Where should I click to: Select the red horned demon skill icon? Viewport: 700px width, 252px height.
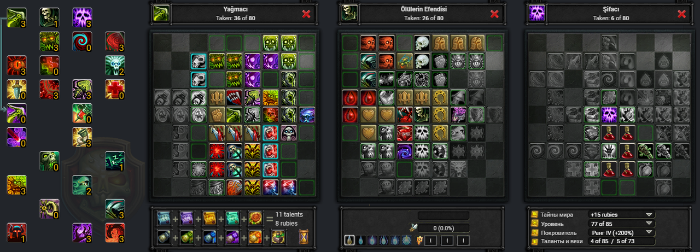(16, 233)
